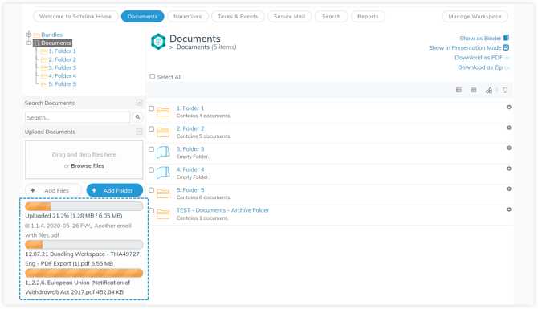Expand the Bundles tree node

click(29, 35)
